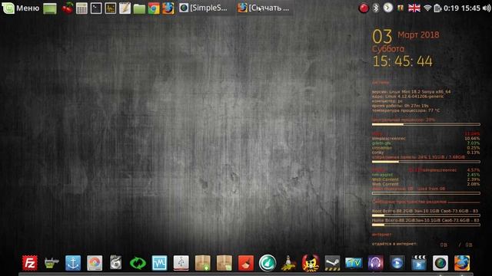The image size is (492, 276).
Task: Click the Conky date number 03
Action: pyautogui.click(x=382, y=37)
